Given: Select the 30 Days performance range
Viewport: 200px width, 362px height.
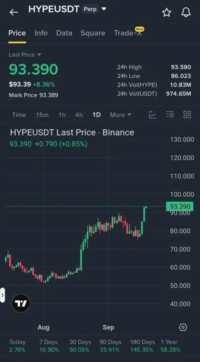Looking at the screenshot, I should pos(80,346).
